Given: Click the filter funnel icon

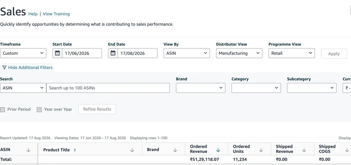Looking at the screenshot, I should pos(4,67).
